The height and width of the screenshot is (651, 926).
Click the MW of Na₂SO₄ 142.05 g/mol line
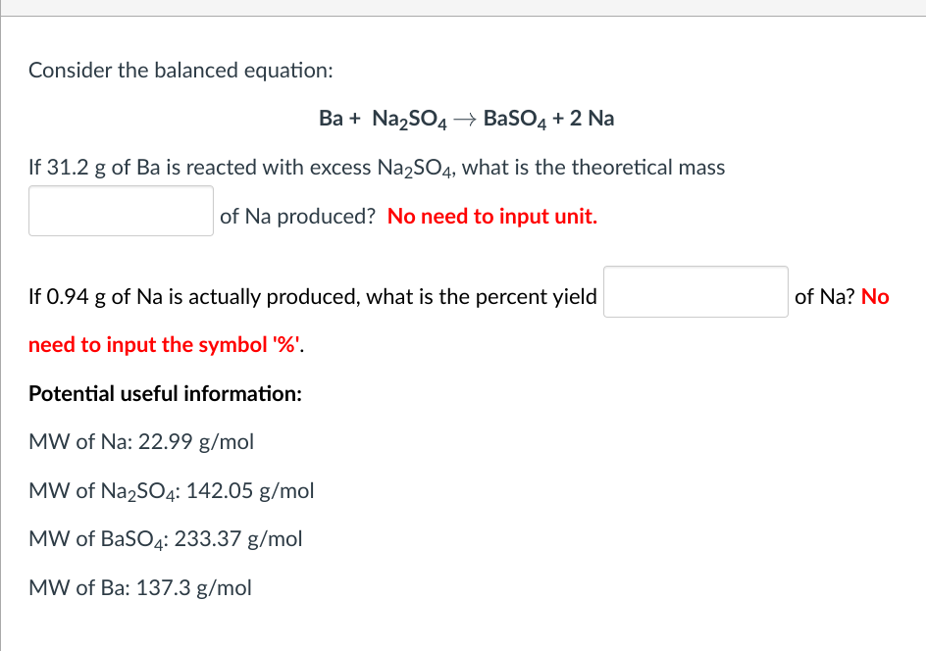(172, 491)
